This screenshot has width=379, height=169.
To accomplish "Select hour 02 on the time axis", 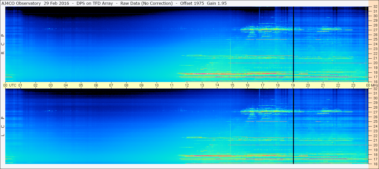I will click(x=36, y=85).
